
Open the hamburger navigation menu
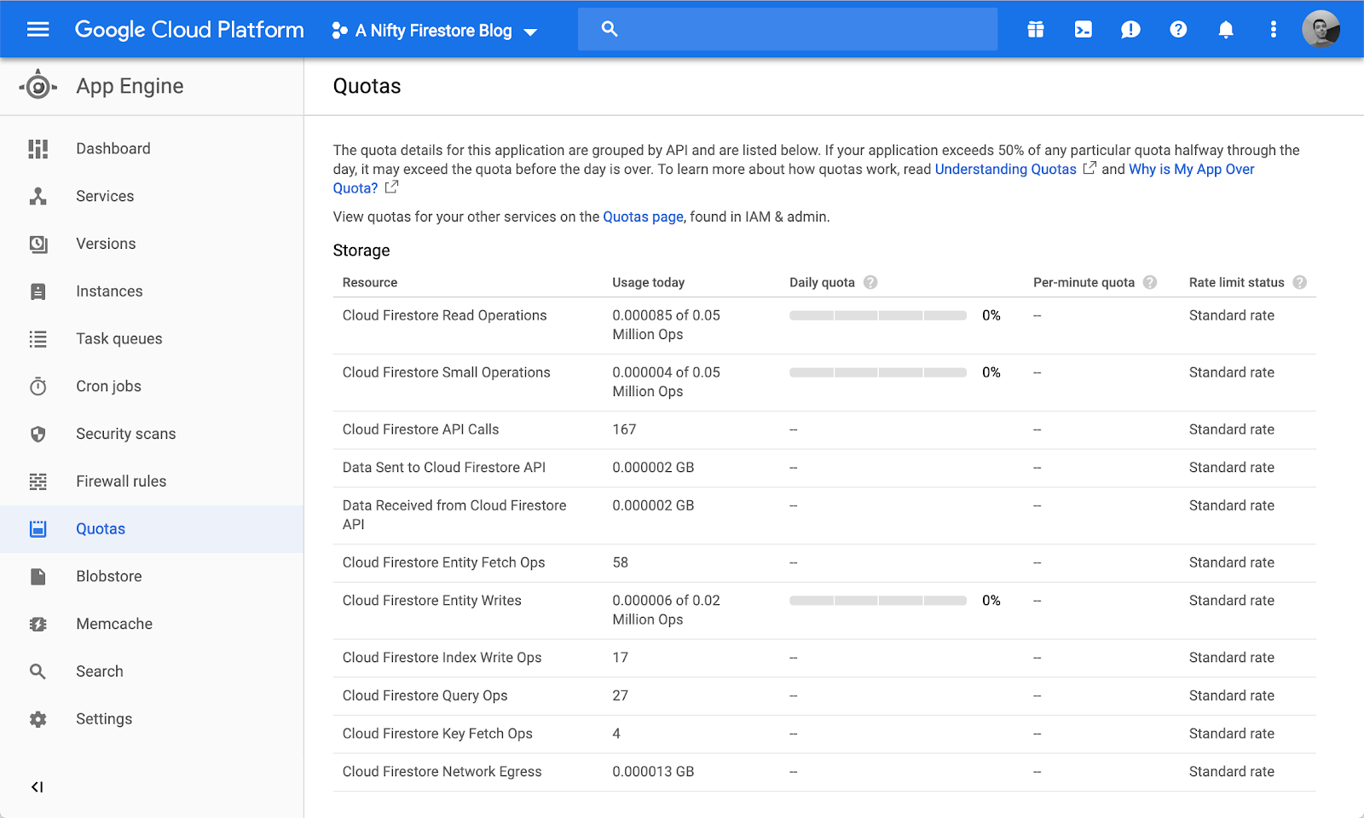click(38, 30)
